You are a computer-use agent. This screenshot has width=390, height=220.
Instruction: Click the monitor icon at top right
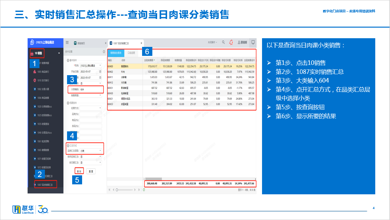click(x=253, y=42)
